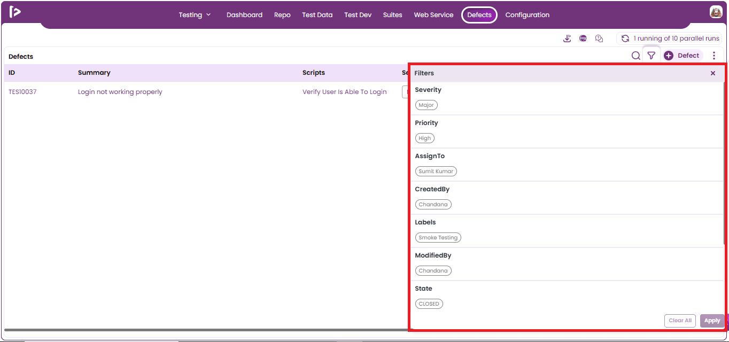Click the Summary column header
Viewport: 729px width, 342px height.
(94, 73)
